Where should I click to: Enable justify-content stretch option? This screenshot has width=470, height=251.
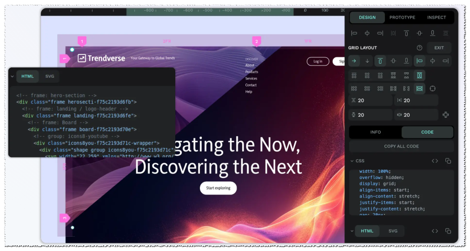[419, 88]
